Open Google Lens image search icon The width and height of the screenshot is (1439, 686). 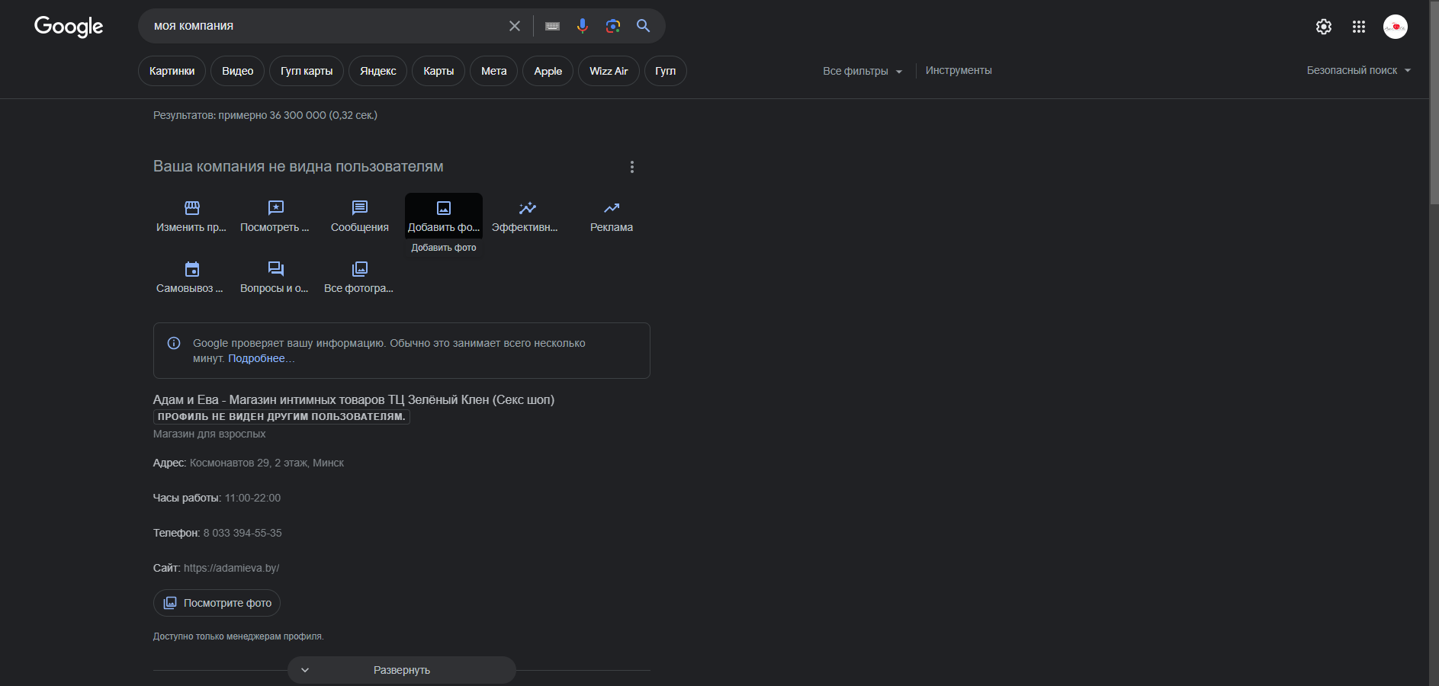[613, 26]
